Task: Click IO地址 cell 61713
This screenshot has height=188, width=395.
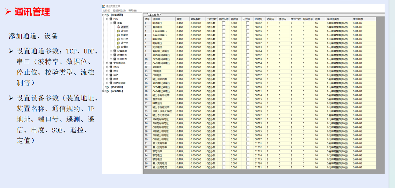Action: click(260, 151)
